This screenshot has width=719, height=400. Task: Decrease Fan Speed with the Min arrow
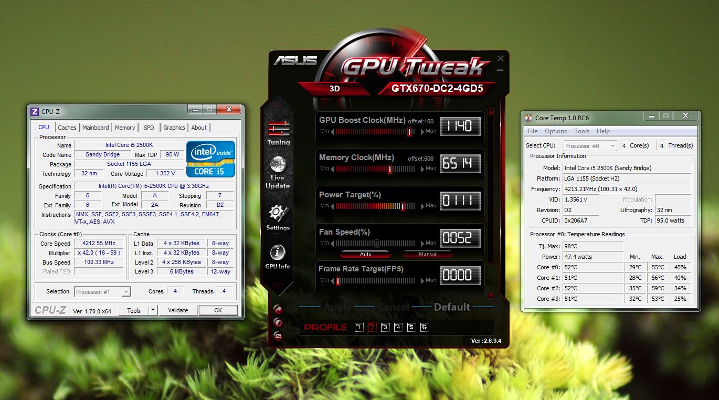pos(332,243)
